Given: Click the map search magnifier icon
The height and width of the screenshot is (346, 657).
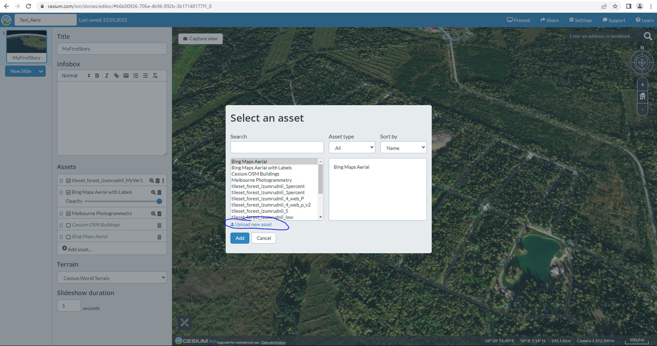Looking at the screenshot, I should pyautogui.click(x=648, y=36).
